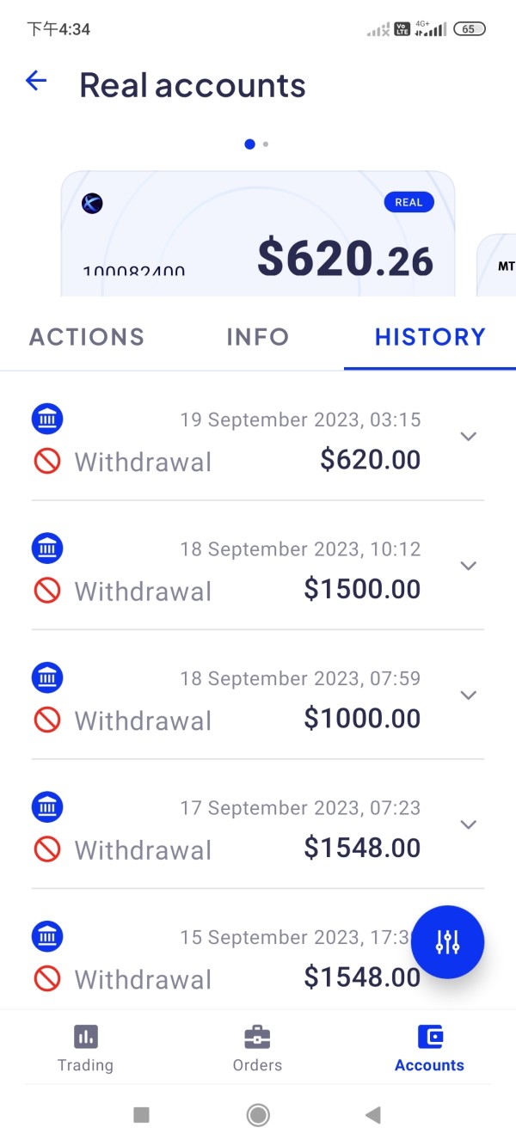Tap the second page indicator dot
Screen dimensions: 516x1146
[266, 144]
